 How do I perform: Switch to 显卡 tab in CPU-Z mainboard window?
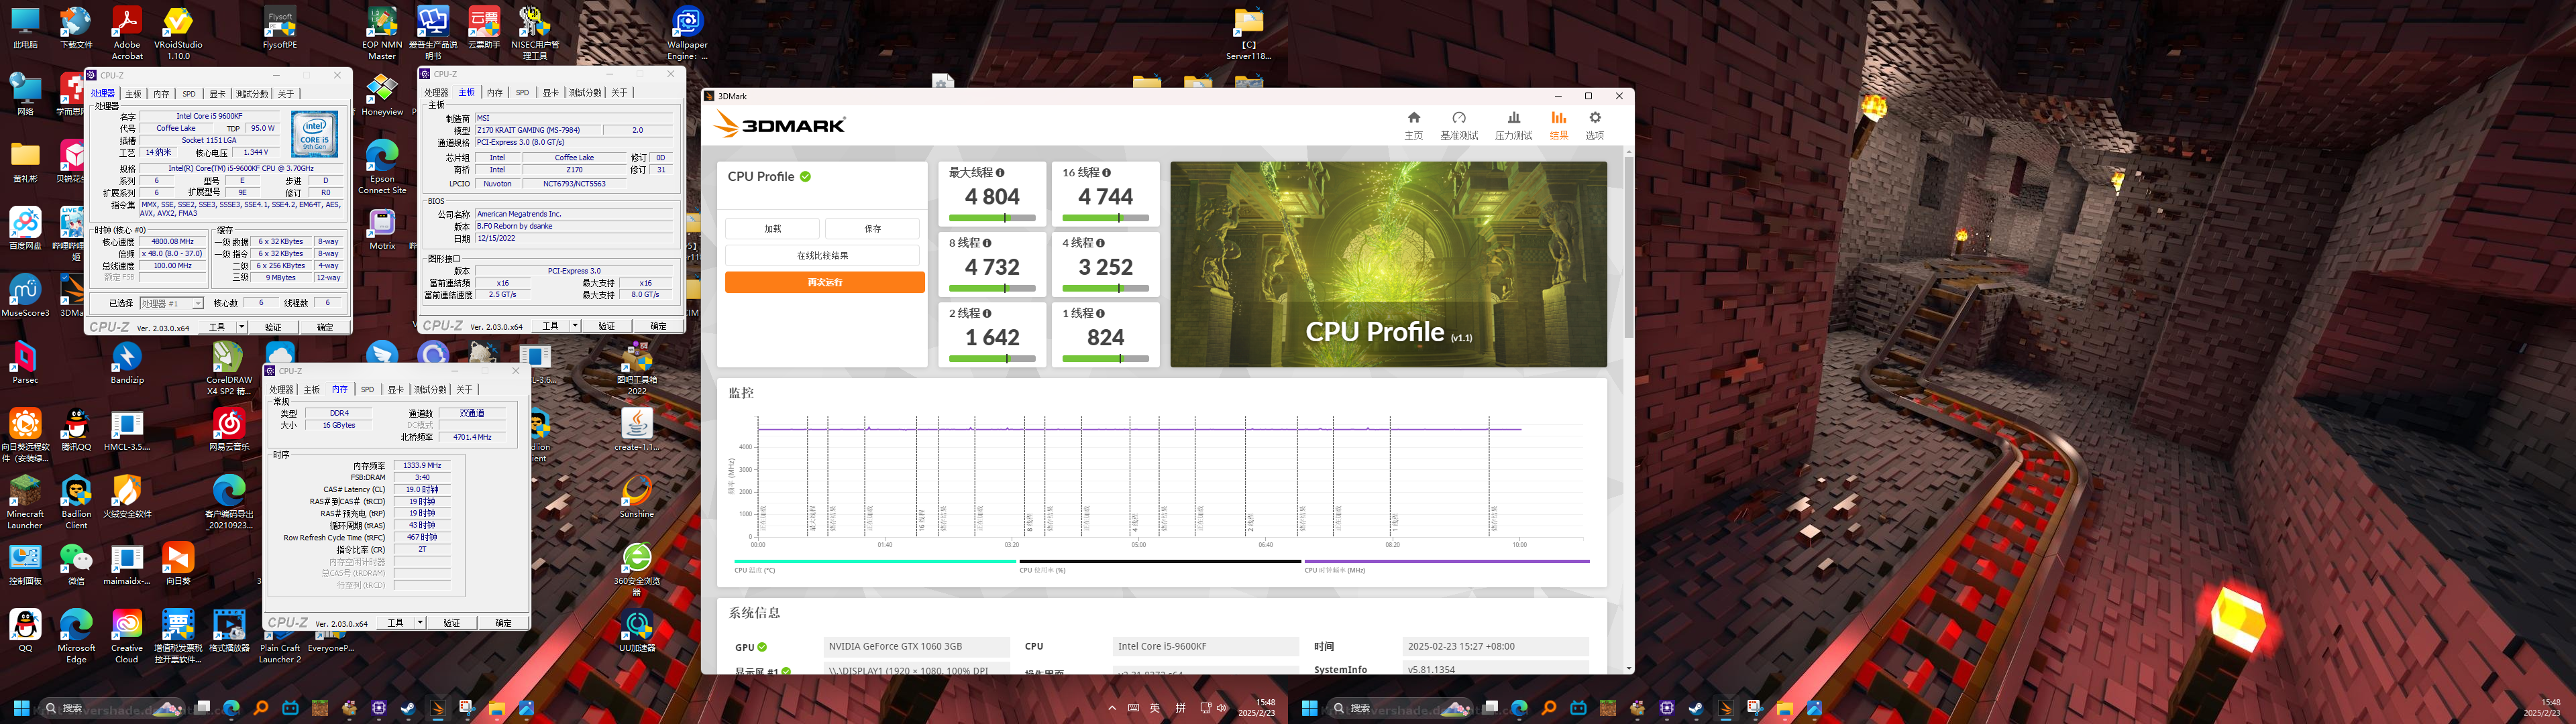550,93
